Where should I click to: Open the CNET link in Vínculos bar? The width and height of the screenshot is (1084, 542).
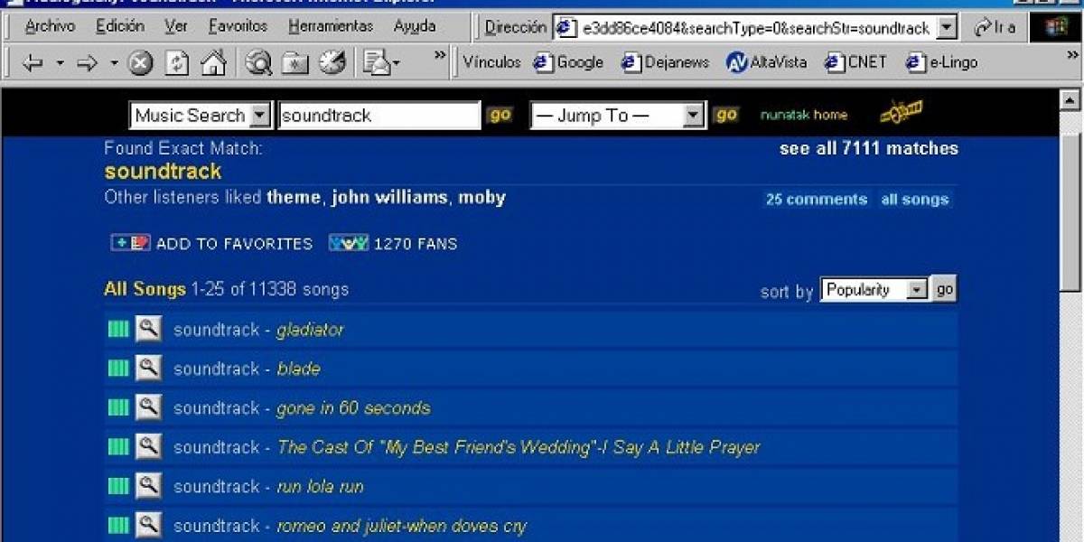click(855, 62)
